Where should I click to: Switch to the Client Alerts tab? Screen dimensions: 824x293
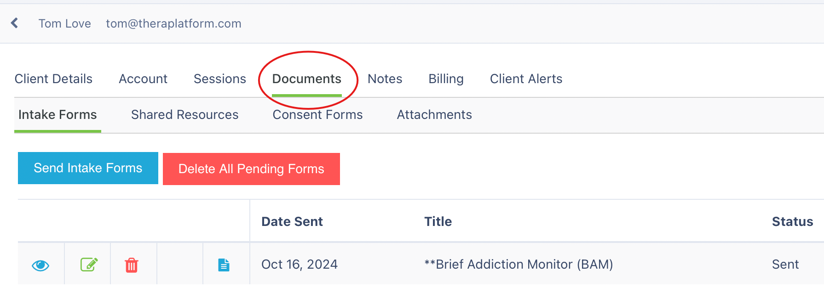click(x=526, y=79)
